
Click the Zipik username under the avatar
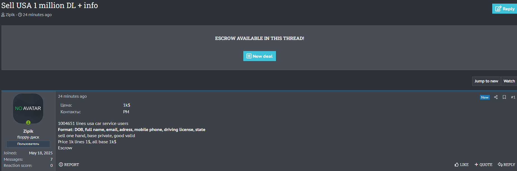point(28,131)
